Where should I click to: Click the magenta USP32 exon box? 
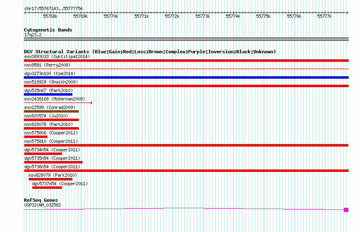tap(346, 210)
